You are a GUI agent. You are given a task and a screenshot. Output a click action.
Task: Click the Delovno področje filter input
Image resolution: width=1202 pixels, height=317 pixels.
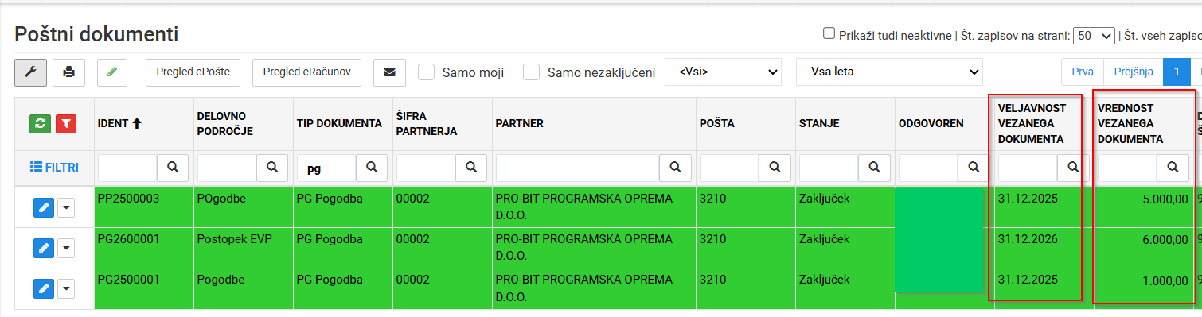(x=227, y=167)
